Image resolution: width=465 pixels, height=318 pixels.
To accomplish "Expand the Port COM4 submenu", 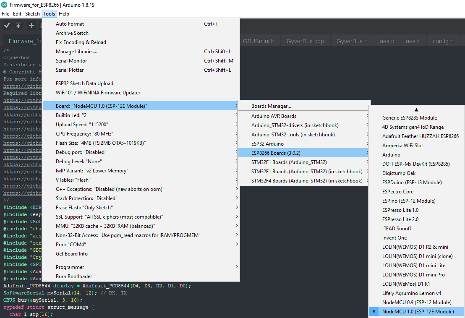I will 141,245.
